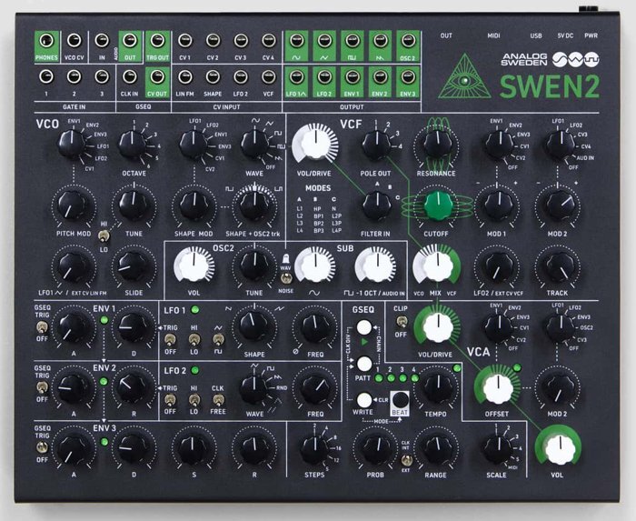Click the Analog Sweden waveform logo
The image size is (636, 521).
click(x=576, y=60)
